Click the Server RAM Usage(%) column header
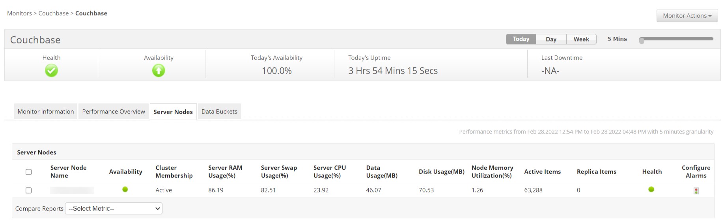This screenshot has width=722, height=222. 225,172
